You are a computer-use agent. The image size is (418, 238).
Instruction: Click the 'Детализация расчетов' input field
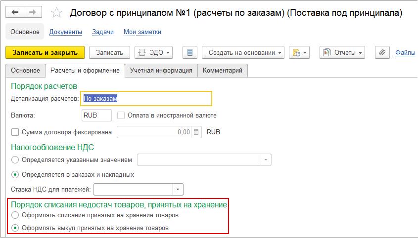146,99
